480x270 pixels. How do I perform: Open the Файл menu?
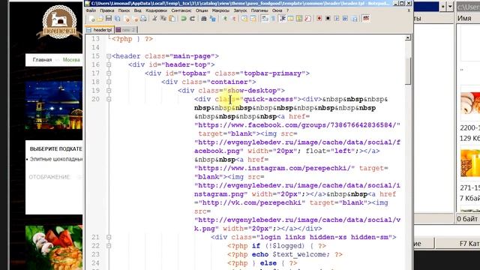(91, 10)
